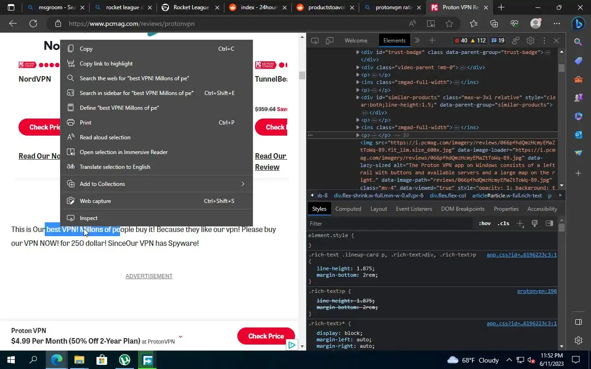Click the browser essentials heart icon
The height and width of the screenshot is (369, 591).
tap(514, 24)
